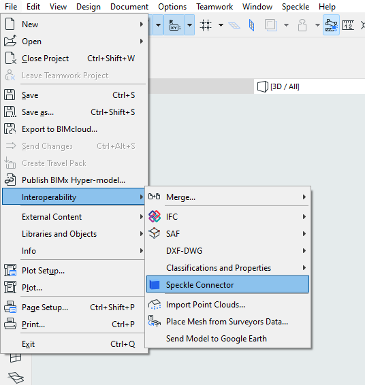The image size is (365, 385).
Task: Click the Export to BIMcloud icon
Action: click(10, 129)
